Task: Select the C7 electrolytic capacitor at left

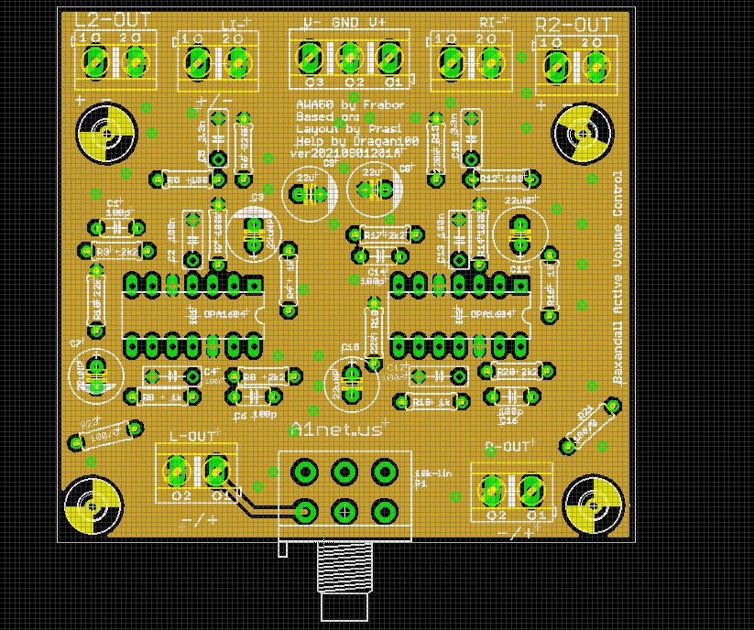Action: (x=96, y=376)
